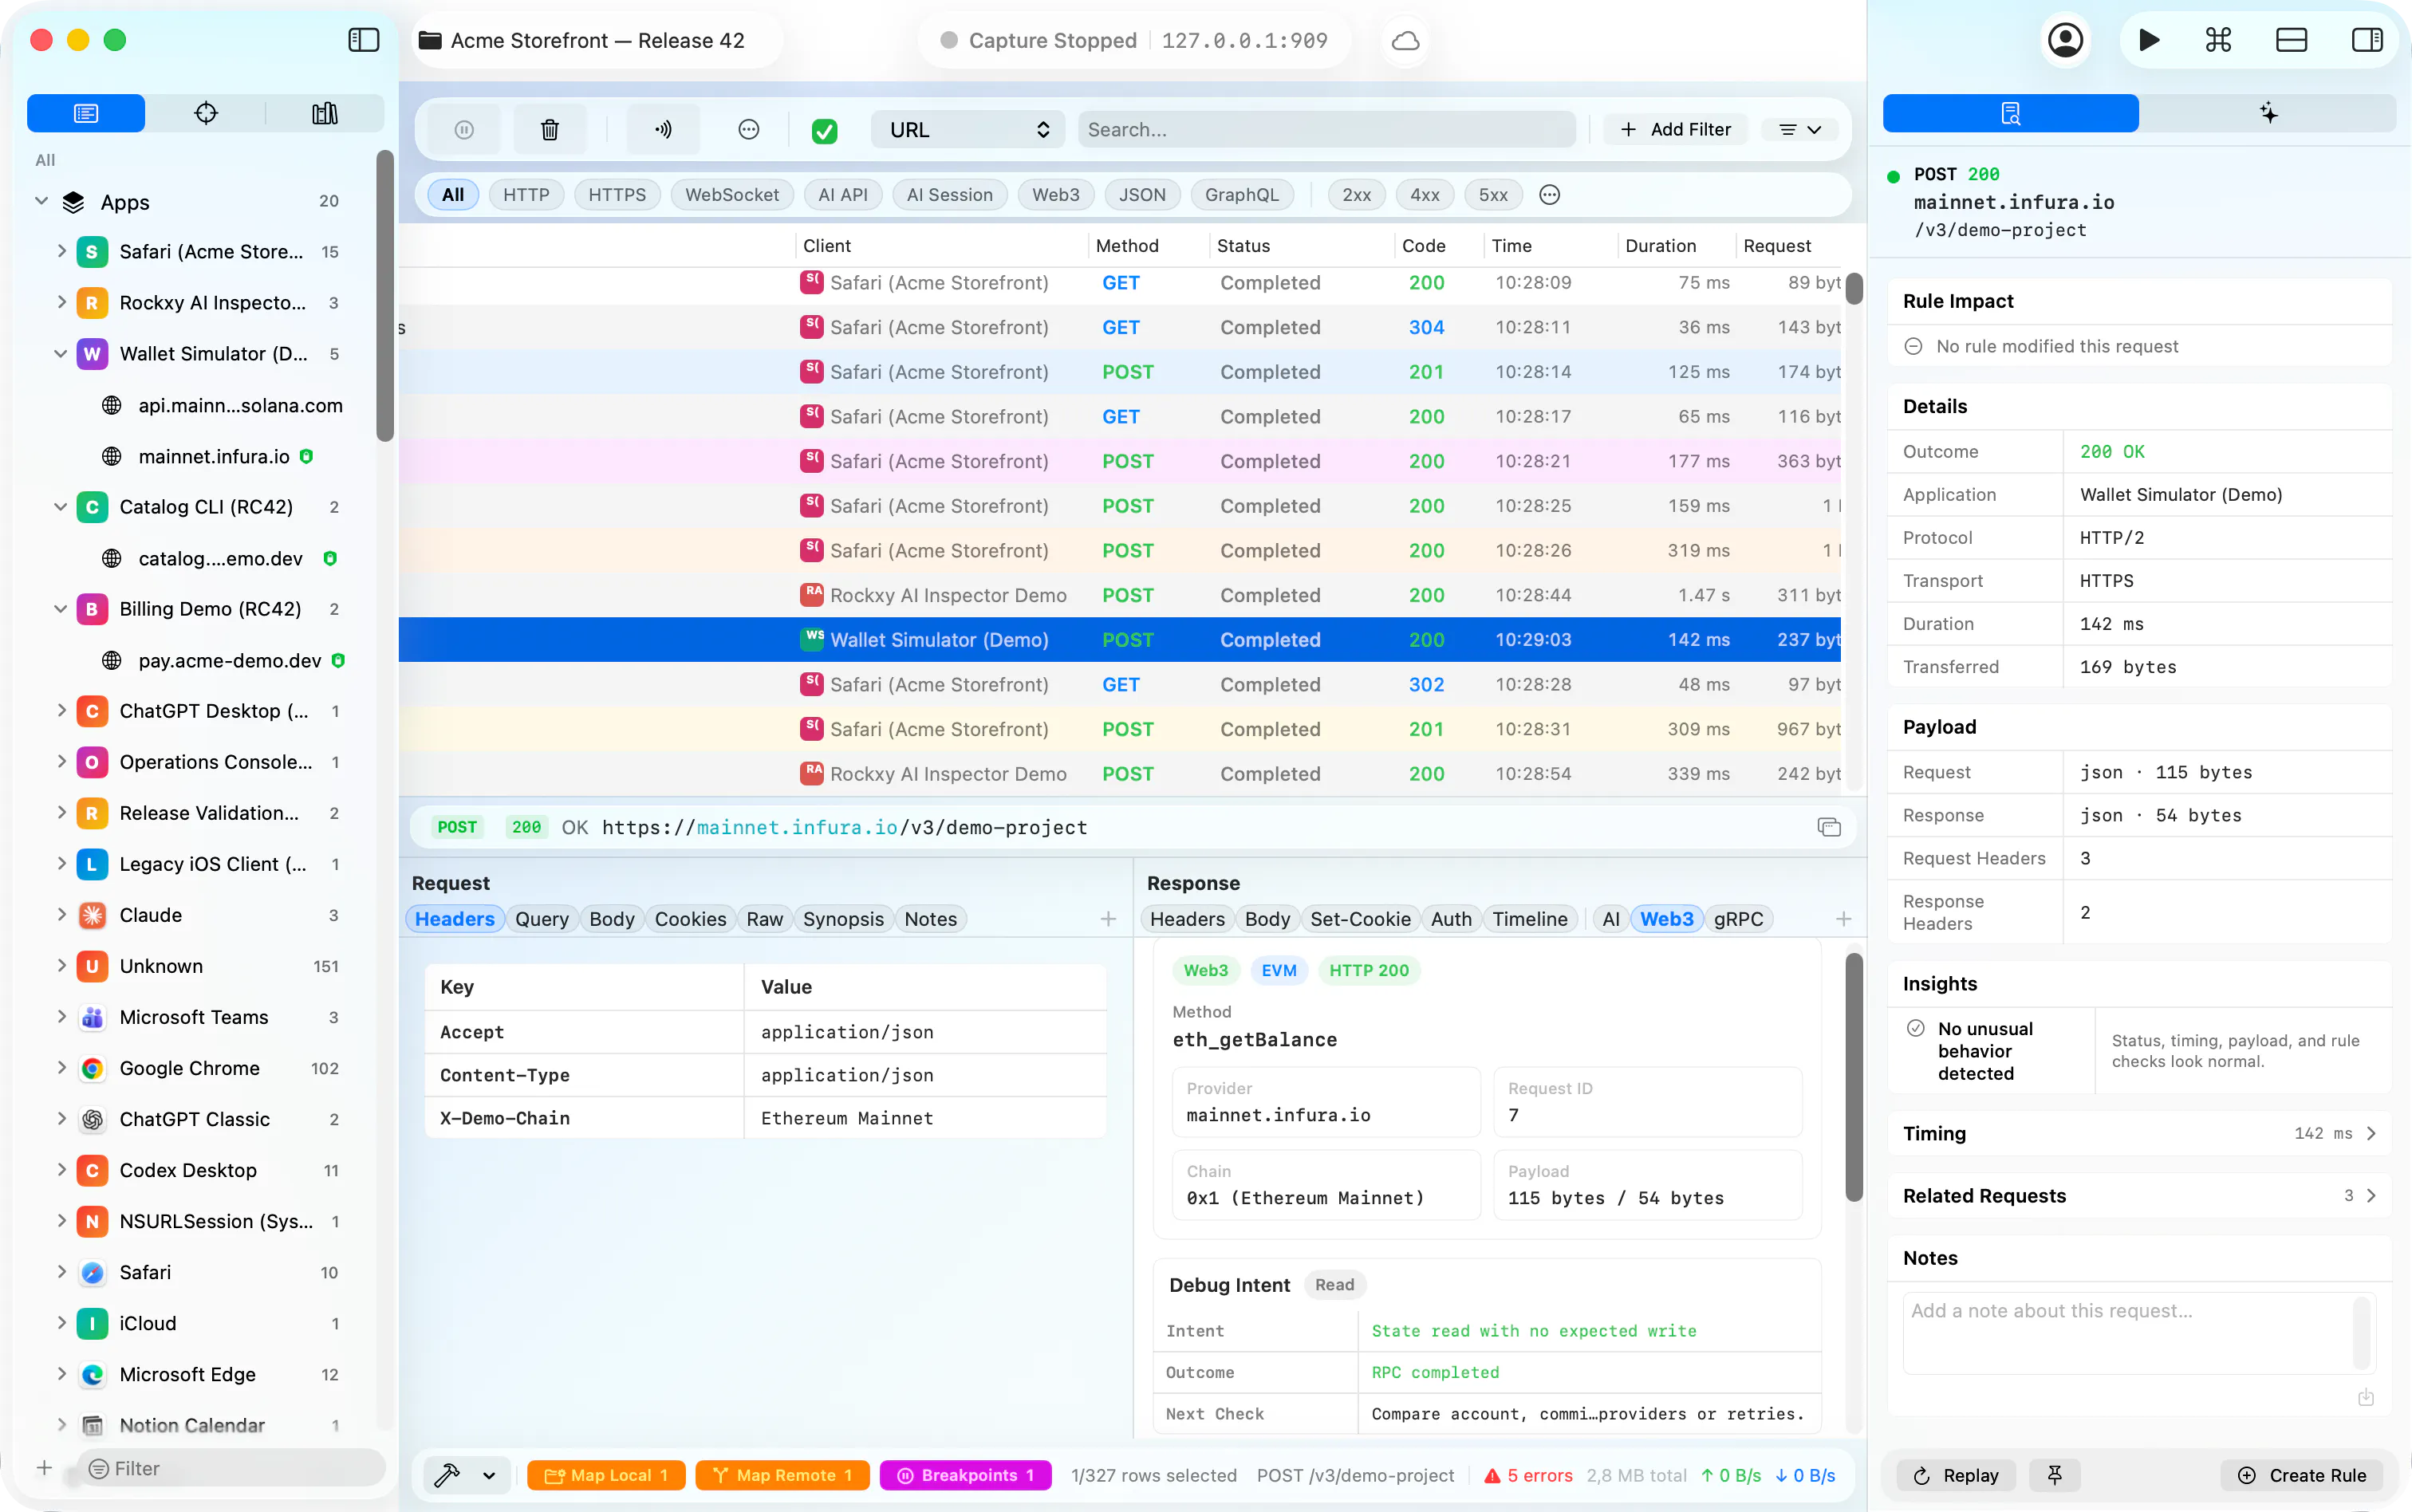Collapse the Wallet Simulator tree node
Screen dimensions: 2412x1512
60,354
